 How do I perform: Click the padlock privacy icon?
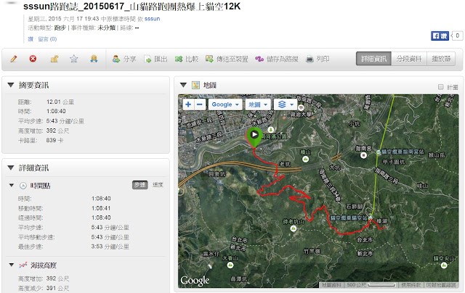(x=54, y=59)
